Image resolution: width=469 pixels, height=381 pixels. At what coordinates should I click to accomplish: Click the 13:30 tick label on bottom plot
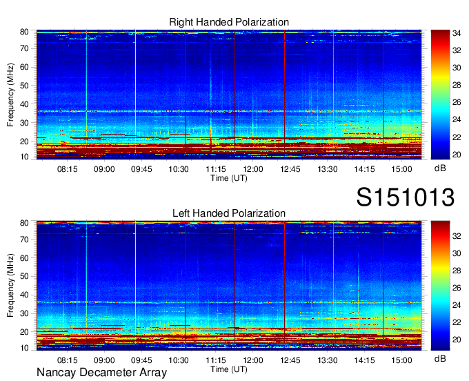(328, 360)
